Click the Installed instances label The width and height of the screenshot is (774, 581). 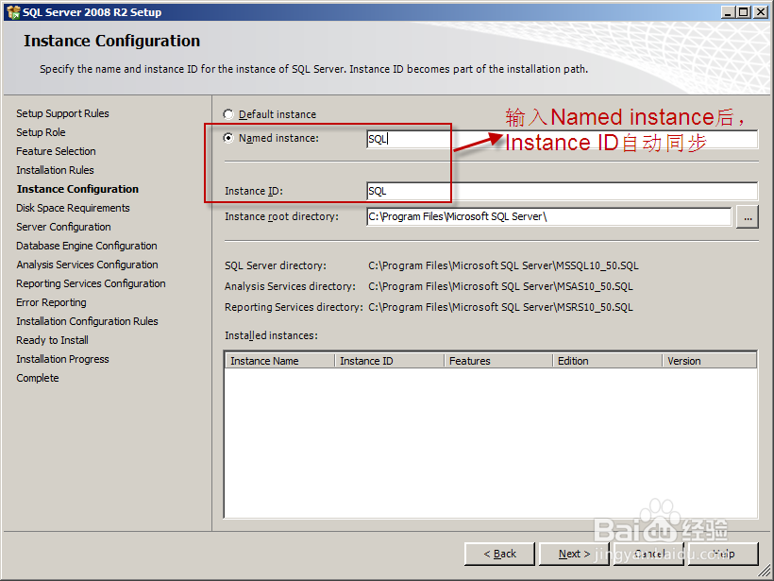coord(271,336)
